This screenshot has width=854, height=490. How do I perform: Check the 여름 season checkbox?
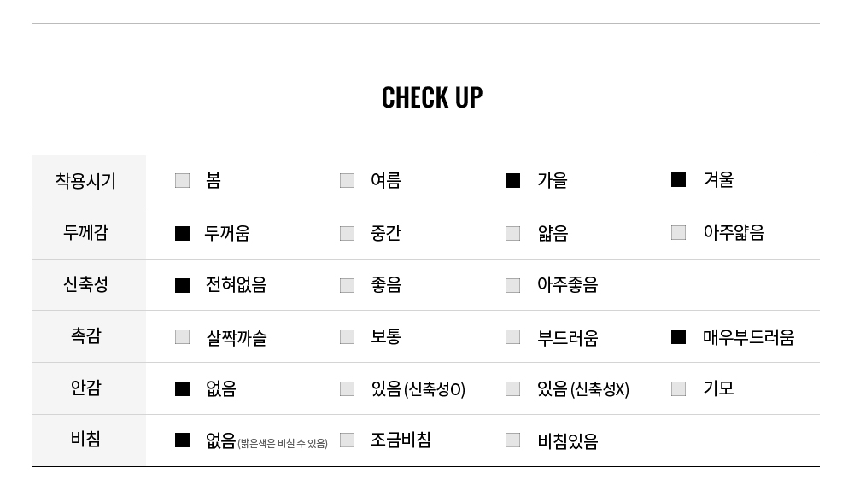pos(347,180)
